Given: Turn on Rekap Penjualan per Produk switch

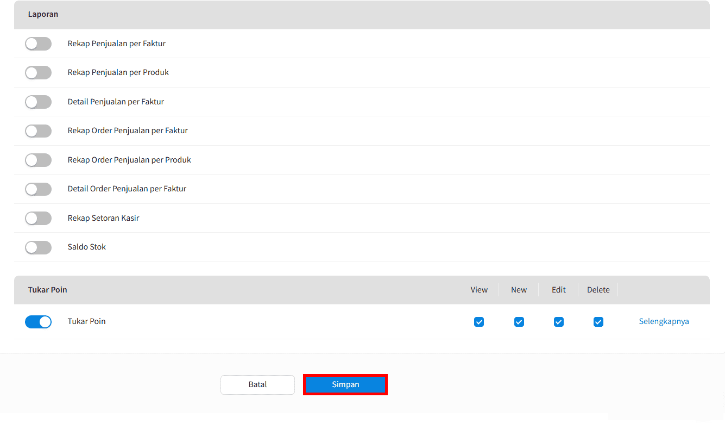Looking at the screenshot, I should (x=38, y=73).
